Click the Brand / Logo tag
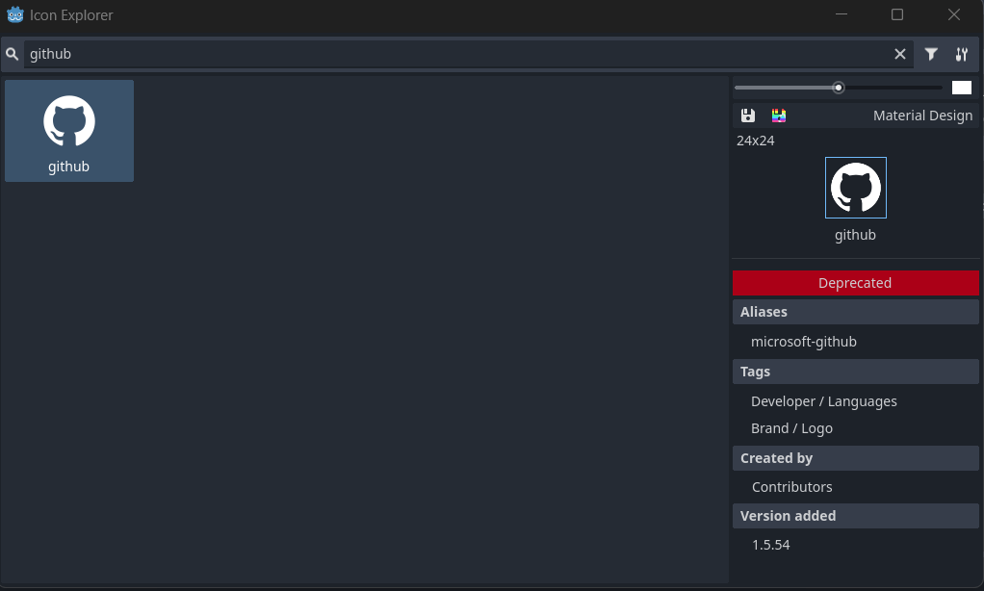This screenshot has height=591, width=984. [x=791, y=428]
